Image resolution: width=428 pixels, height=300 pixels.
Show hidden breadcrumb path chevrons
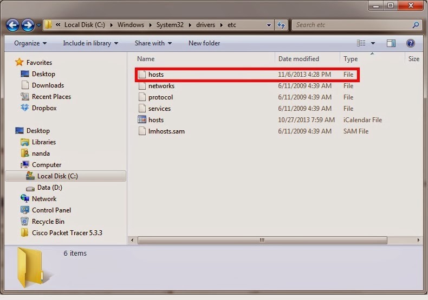tap(58, 25)
